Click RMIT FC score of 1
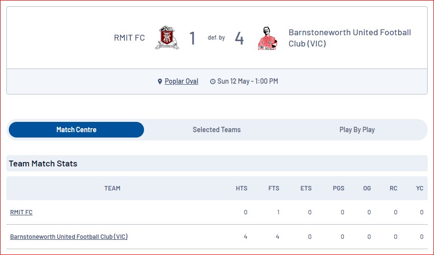The height and width of the screenshot is (255, 434). click(x=193, y=38)
